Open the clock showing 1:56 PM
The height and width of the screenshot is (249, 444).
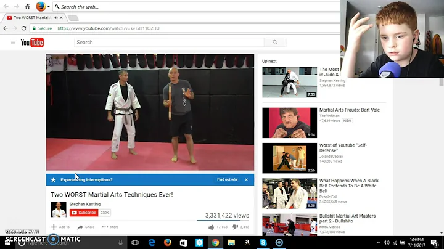tap(417, 242)
